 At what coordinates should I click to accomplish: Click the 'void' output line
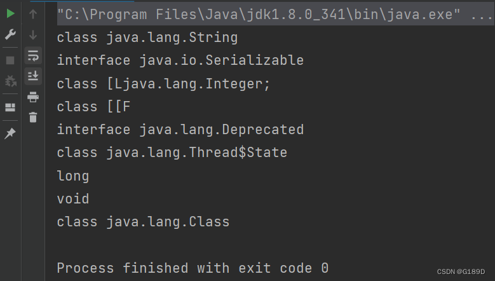point(73,199)
